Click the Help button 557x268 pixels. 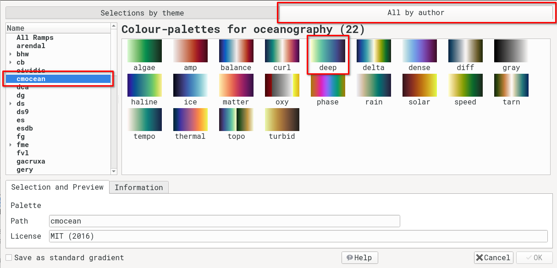(x=359, y=257)
